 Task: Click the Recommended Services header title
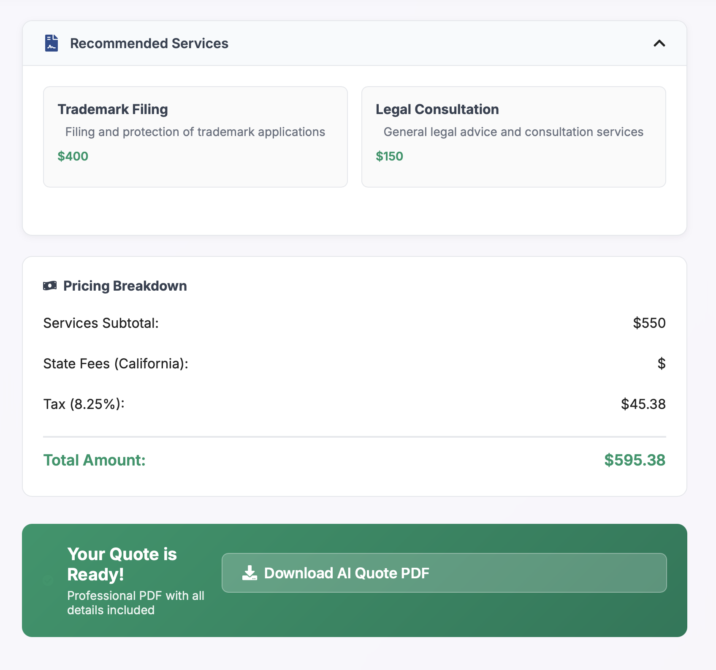tap(149, 43)
